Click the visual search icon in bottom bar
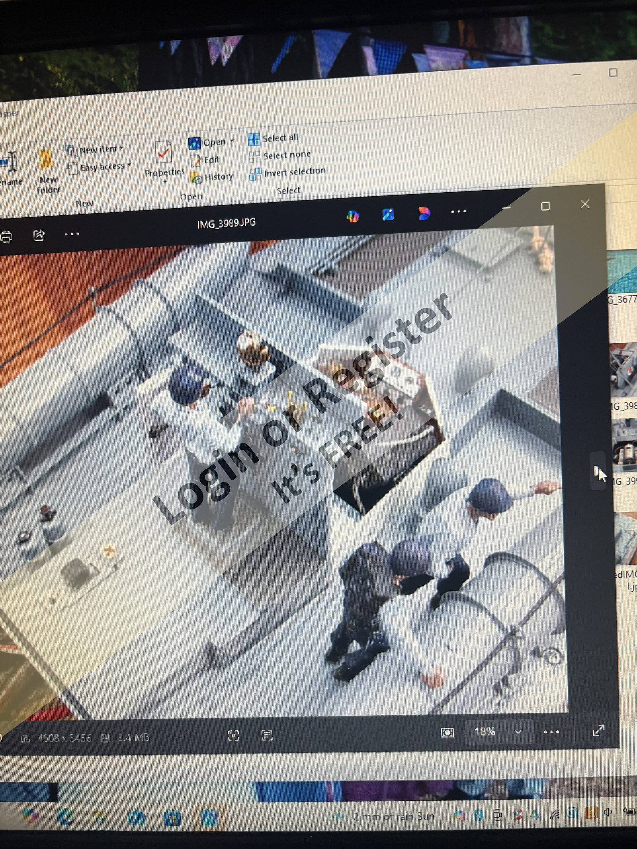Screen dimensions: 637x849 pyautogui.click(x=234, y=736)
